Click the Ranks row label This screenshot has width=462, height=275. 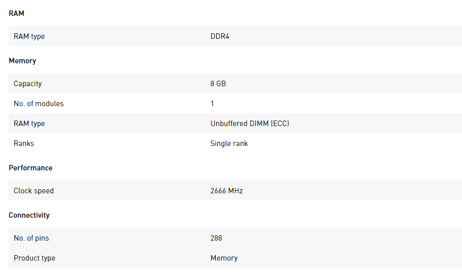[x=24, y=143]
